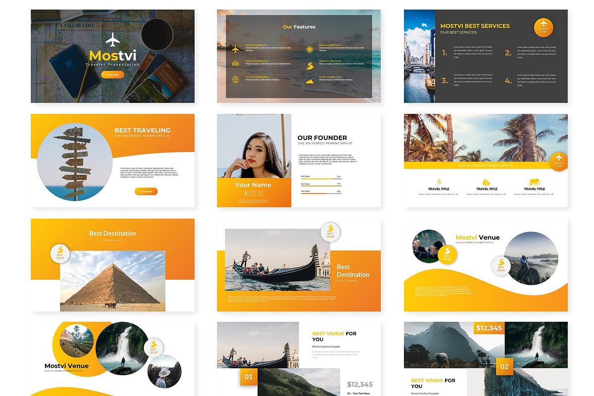
Task: Click the sun-shaped icon in Our Features slide
Action: [x=309, y=49]
